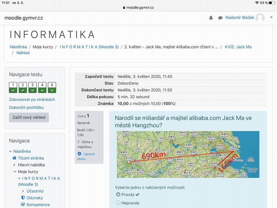Viewport: 277px width, 208px height.
Task: Open Nástěnka in the navigation tree
Action: click(x=22, y=151)
